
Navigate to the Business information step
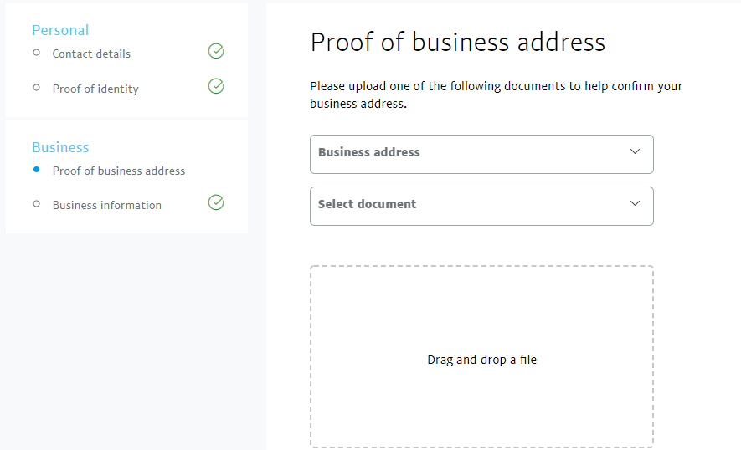(x=107, y=205)
